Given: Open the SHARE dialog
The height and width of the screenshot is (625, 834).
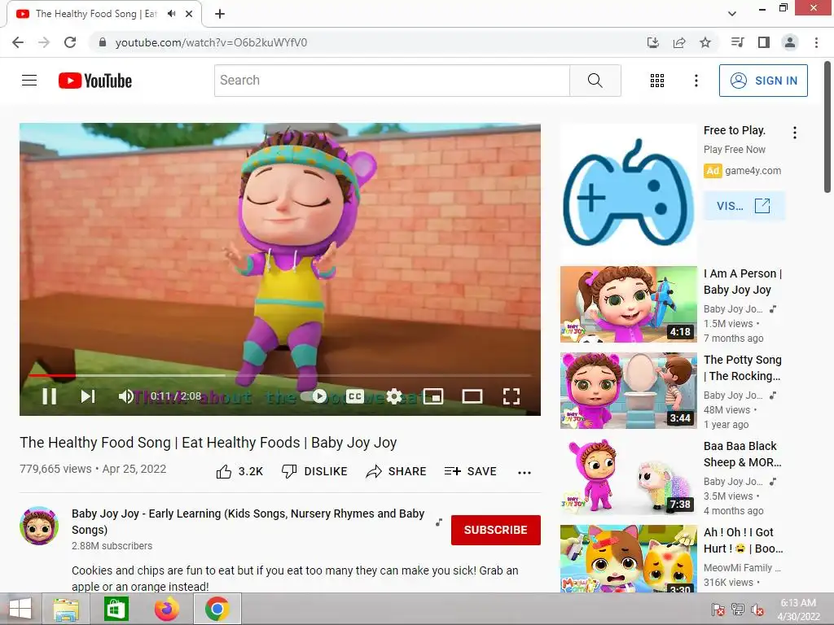Looking at the screenshot, I should (x=397, y=471).
